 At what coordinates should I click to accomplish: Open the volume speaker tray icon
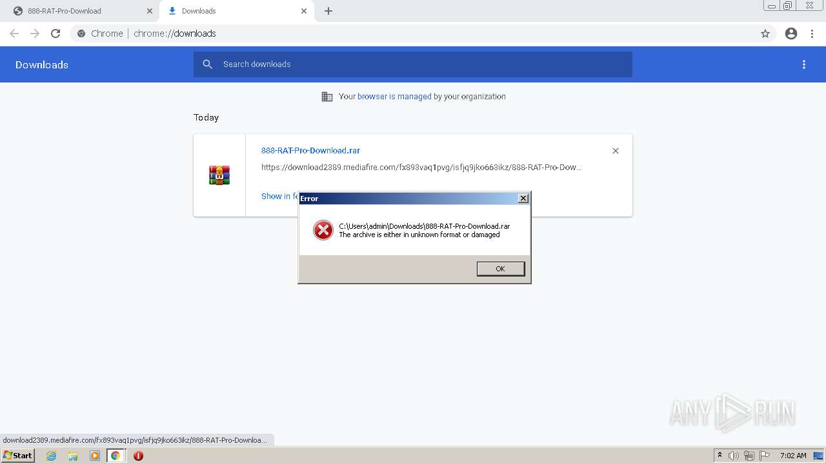(734, 456)
